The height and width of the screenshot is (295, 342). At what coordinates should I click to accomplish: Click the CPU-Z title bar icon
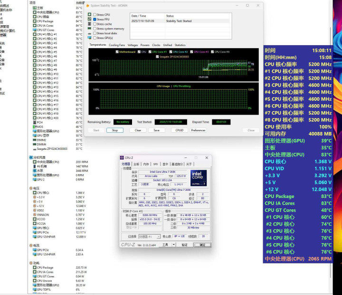[x=122, y=157]
